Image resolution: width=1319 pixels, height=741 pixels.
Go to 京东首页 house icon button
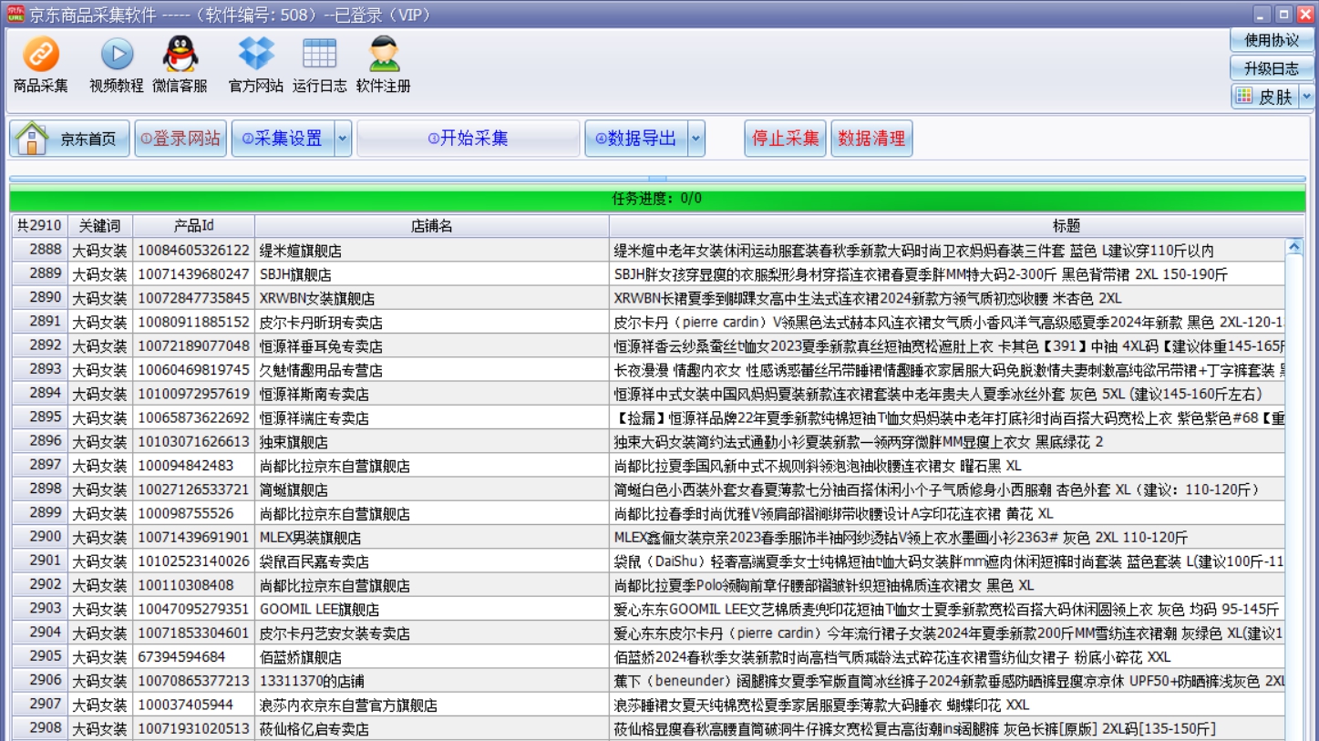point(33,139)
